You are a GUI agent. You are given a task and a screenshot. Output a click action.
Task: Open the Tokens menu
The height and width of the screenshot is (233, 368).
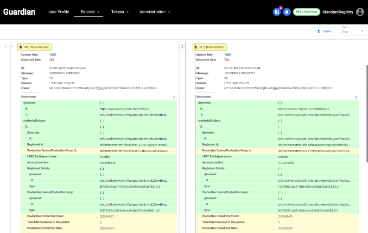point(120,12)
